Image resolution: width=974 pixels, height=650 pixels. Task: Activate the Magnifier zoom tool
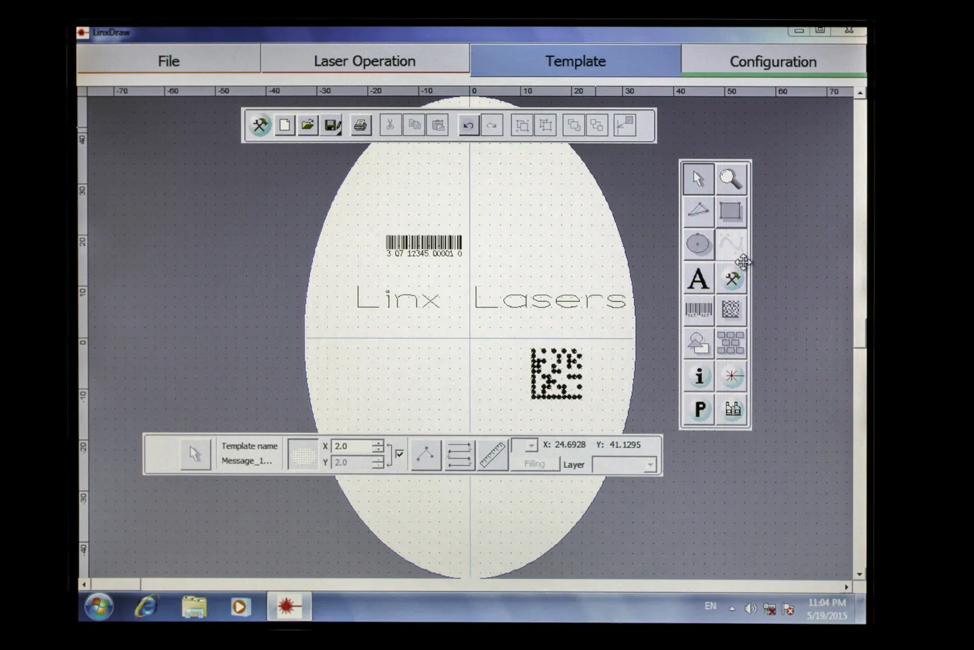click(731, 179)
